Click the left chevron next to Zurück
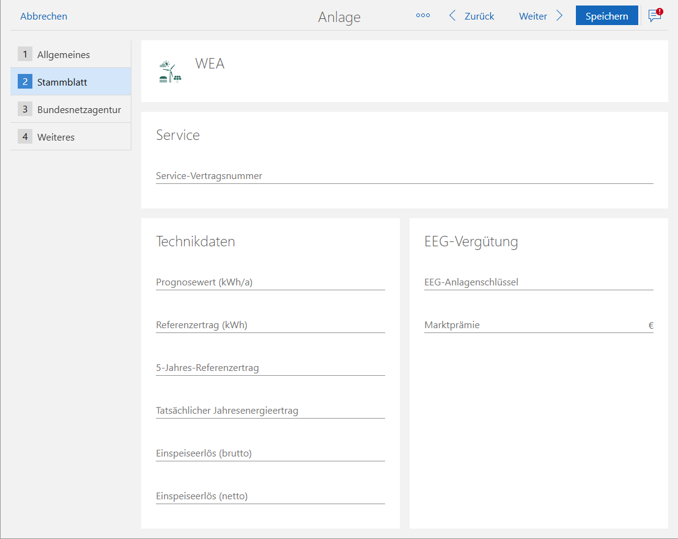The height and width of the screenshot is (539, 678). tap(452, 16)
